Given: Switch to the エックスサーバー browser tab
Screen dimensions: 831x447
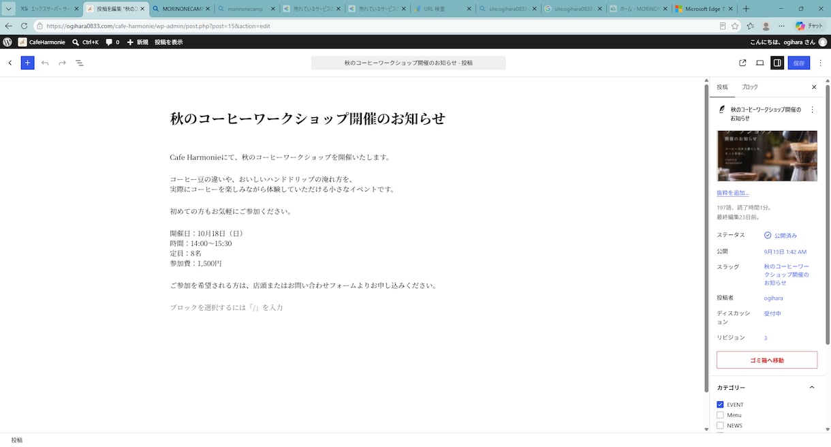Looking at the screenshot, I should pos(48,9).
